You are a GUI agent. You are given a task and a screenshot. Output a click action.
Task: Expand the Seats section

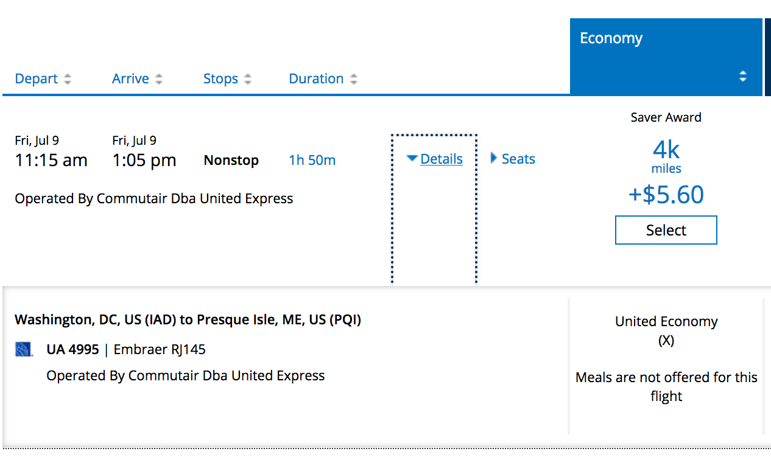(x=512, y=159)
